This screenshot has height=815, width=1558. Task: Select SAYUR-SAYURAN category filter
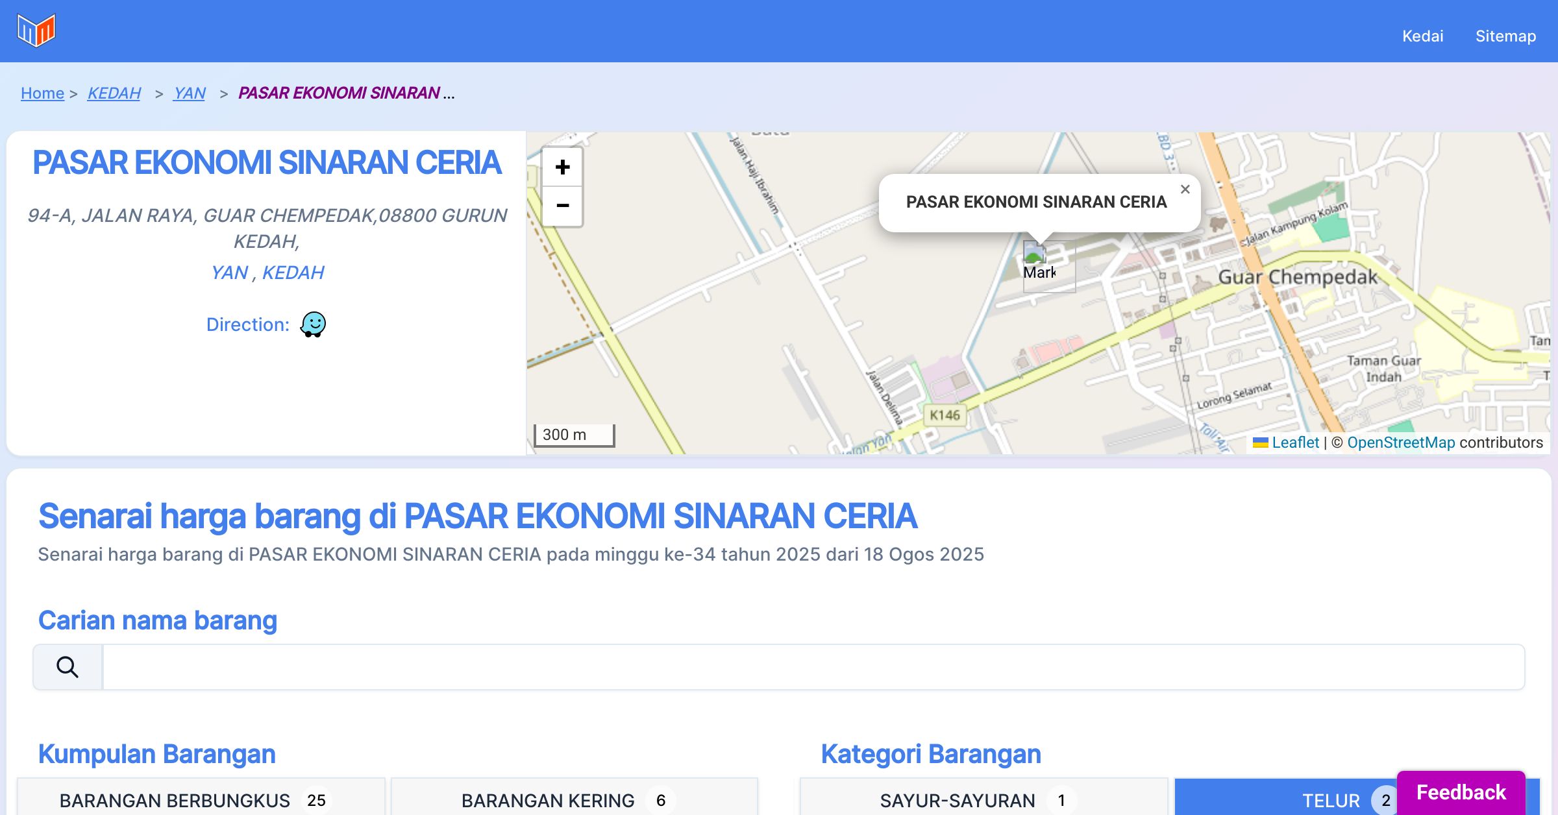[983, 799]
